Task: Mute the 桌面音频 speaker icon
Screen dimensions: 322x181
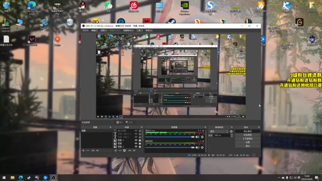Action: point(197,148)
